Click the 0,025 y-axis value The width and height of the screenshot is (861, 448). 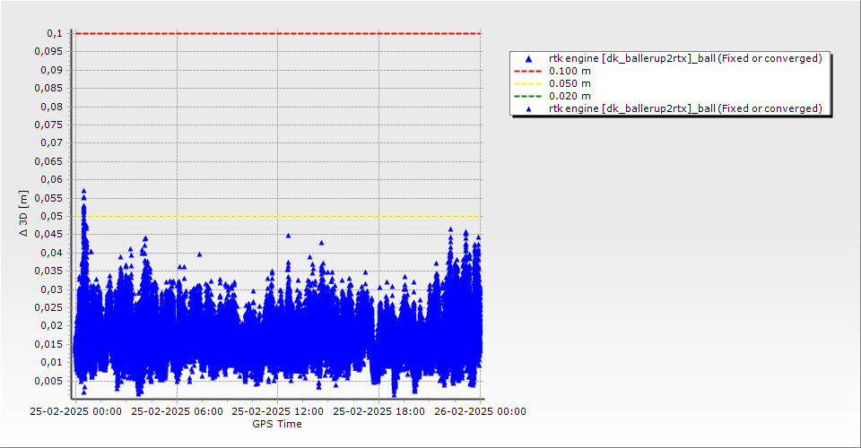tap(48, 307)
